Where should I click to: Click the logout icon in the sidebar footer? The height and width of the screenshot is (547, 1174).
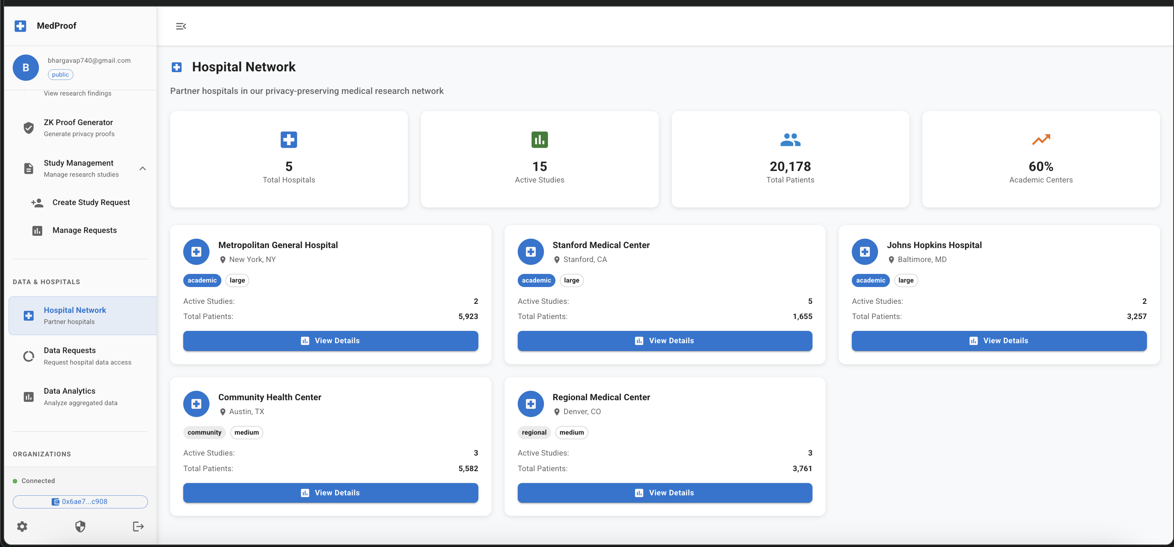(x=138, y=526)
